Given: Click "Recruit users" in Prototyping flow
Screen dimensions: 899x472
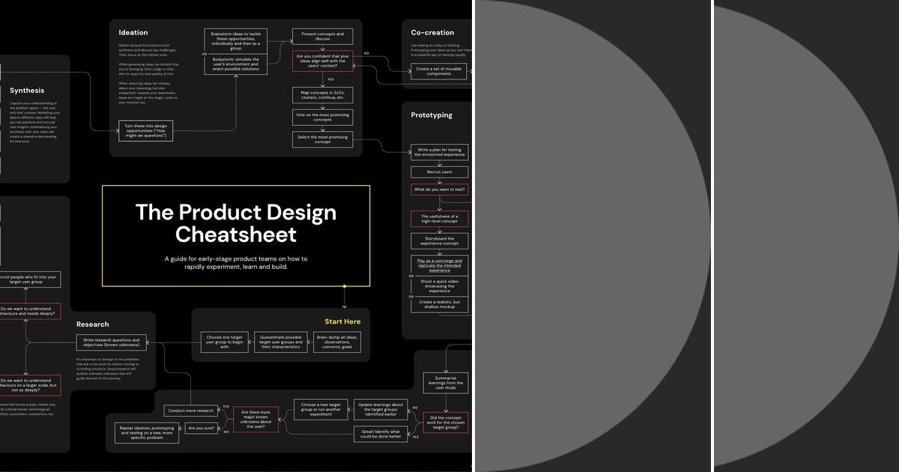Looking at the screenshot, I should (439, 172).
